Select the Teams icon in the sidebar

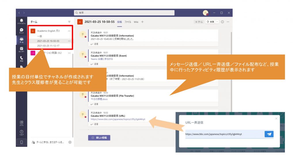point(21,40)
